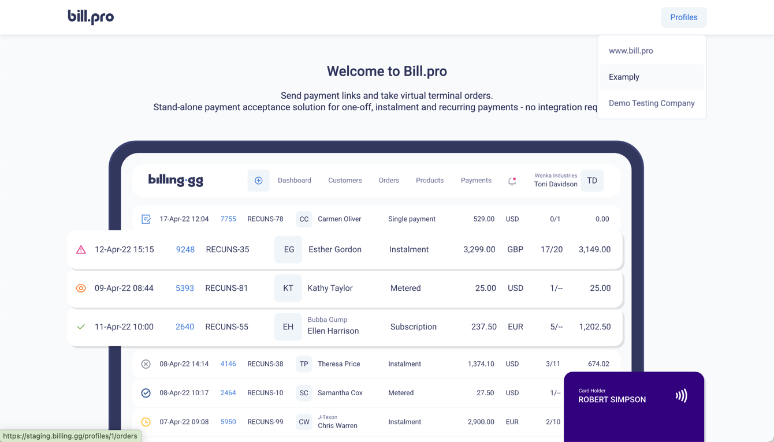Click the 12-Apr-22 15:15 date
774x442 pixels.
[124, 250]
